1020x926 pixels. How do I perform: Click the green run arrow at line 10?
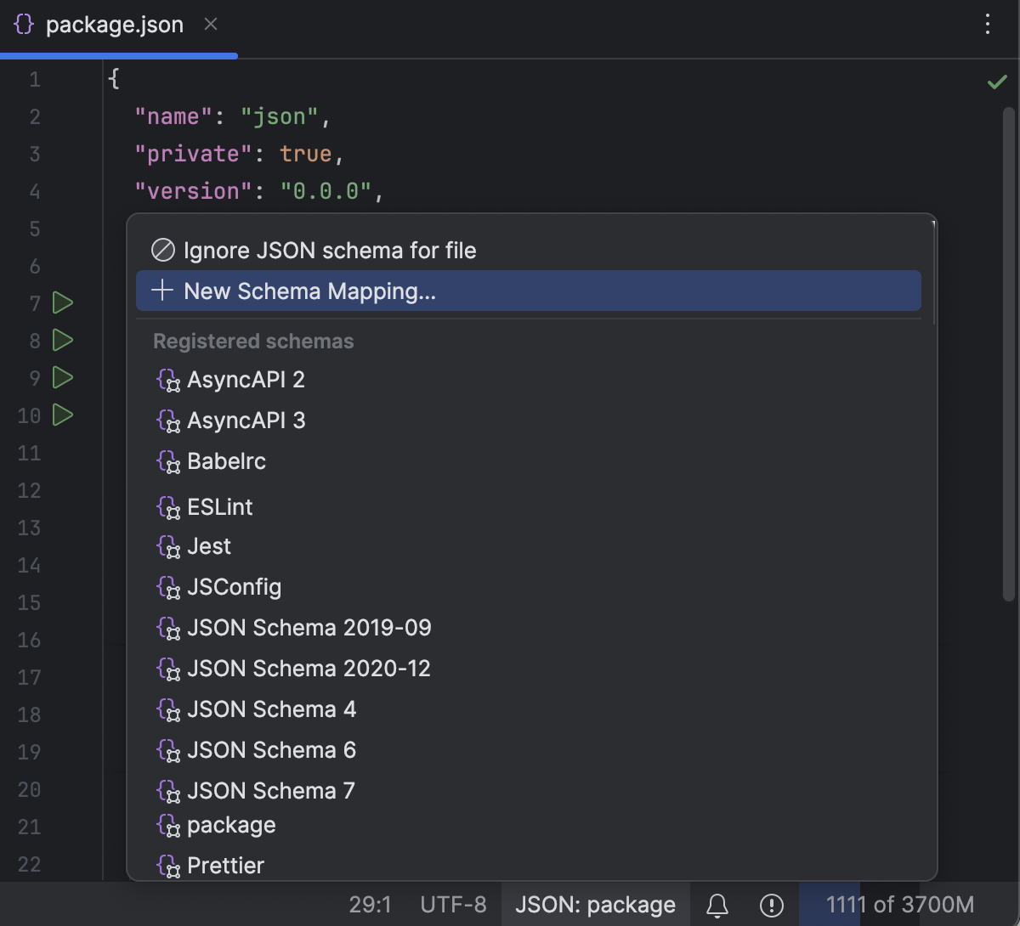pos(62,415)
